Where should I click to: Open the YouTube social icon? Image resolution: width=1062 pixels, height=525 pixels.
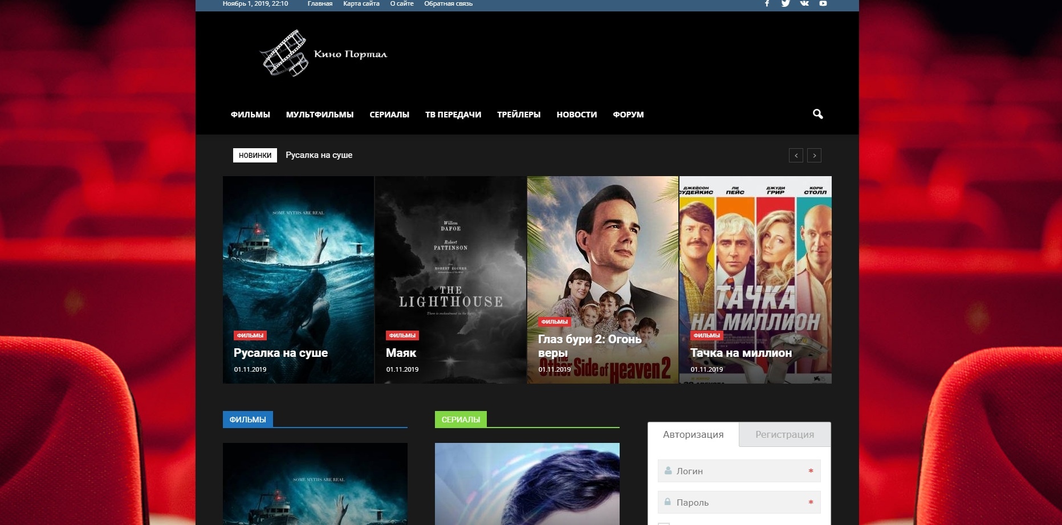pos(823,3)
